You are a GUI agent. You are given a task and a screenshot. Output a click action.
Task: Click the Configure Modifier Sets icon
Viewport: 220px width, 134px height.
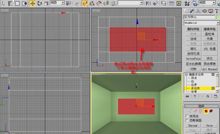pyautogui.click(x=216, y=96)
